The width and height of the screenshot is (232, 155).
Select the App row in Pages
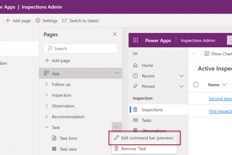[80, 73]
